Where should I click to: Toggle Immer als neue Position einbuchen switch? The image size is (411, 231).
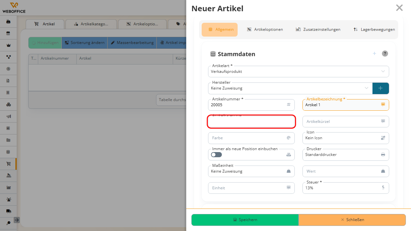click(x=216, y=155)
